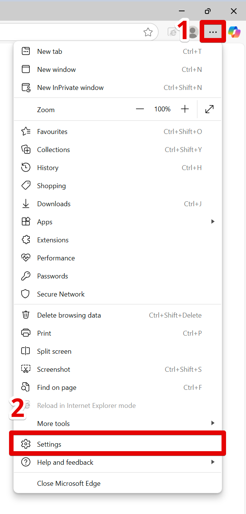Click the Ctrl+H shortcut text
Viewport: 246px width, 514px height.
(x=192, y=167)
